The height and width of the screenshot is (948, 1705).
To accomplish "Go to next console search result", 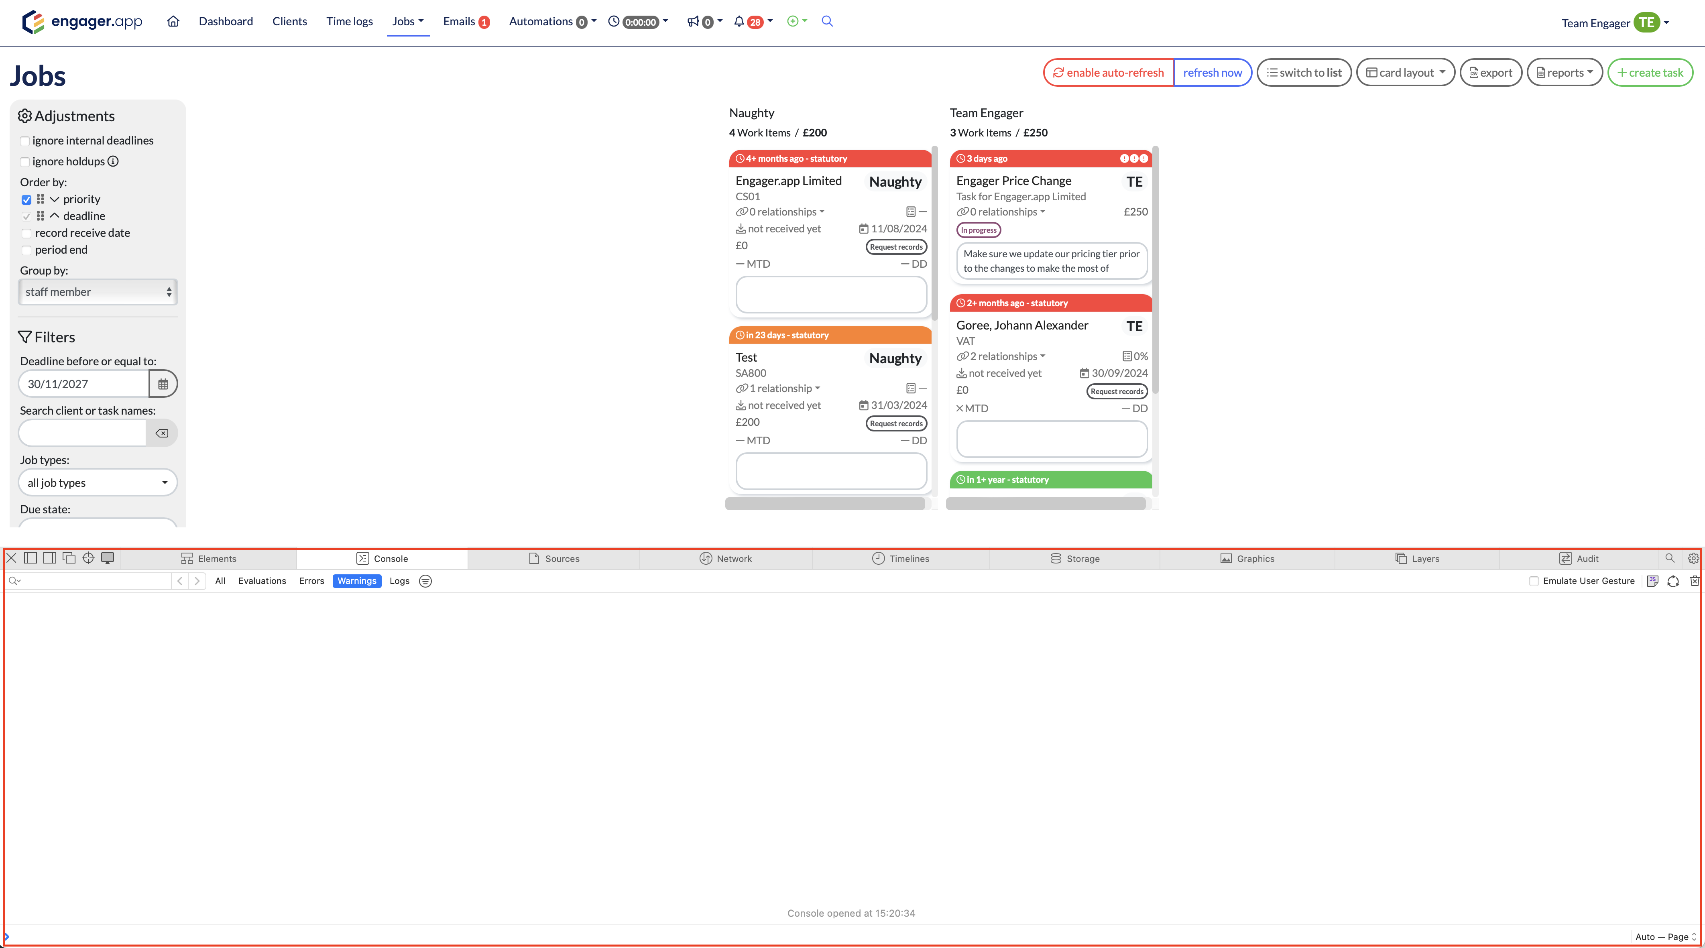I will point(197,581).
